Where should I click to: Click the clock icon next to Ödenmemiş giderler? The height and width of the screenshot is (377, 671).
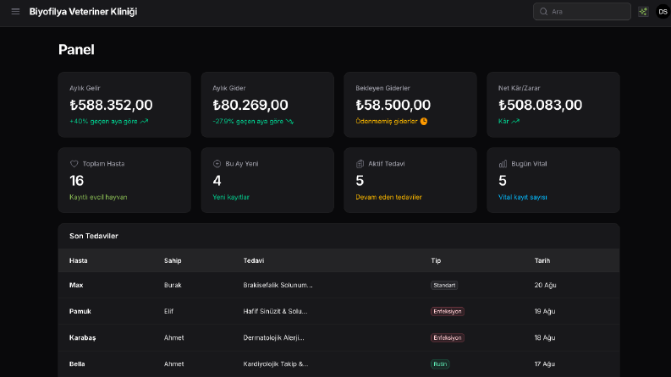tap(424, 122)
